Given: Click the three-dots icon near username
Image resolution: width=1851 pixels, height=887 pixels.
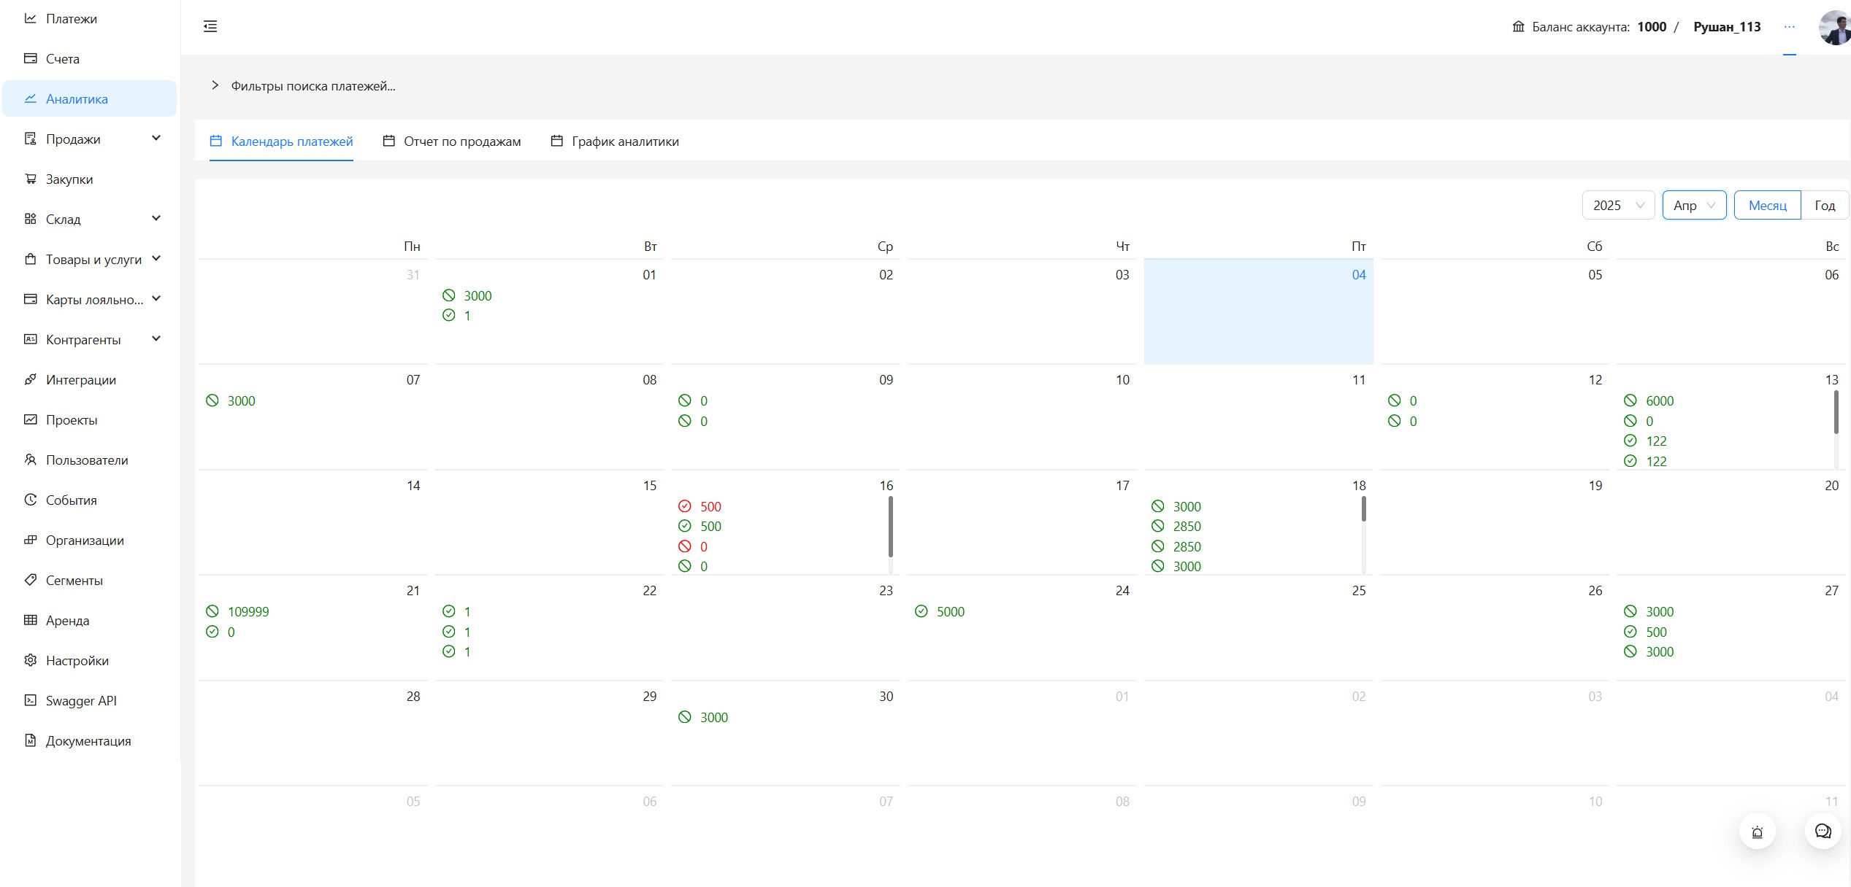Looking at the screenshot, I should coord(1789,27).
